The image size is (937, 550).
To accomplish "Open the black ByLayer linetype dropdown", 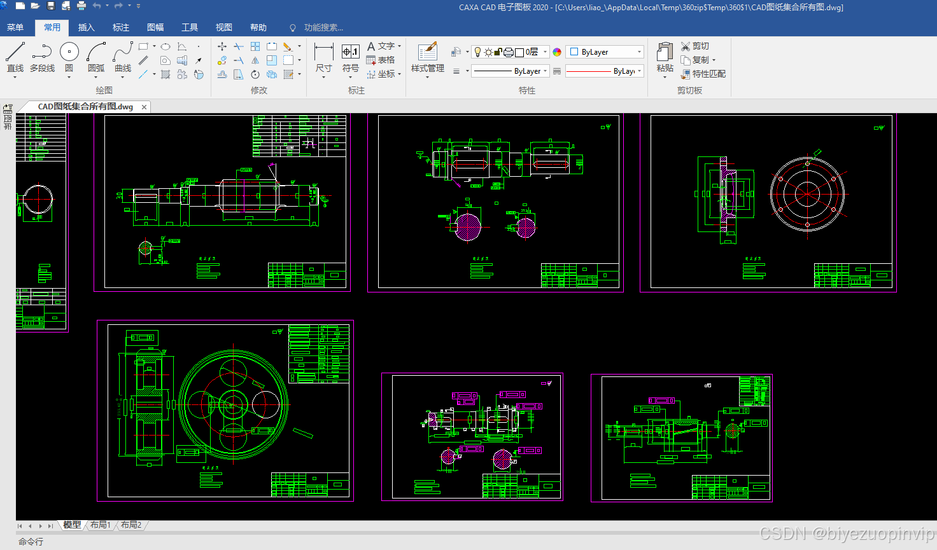I will click(x=545, y=71).
